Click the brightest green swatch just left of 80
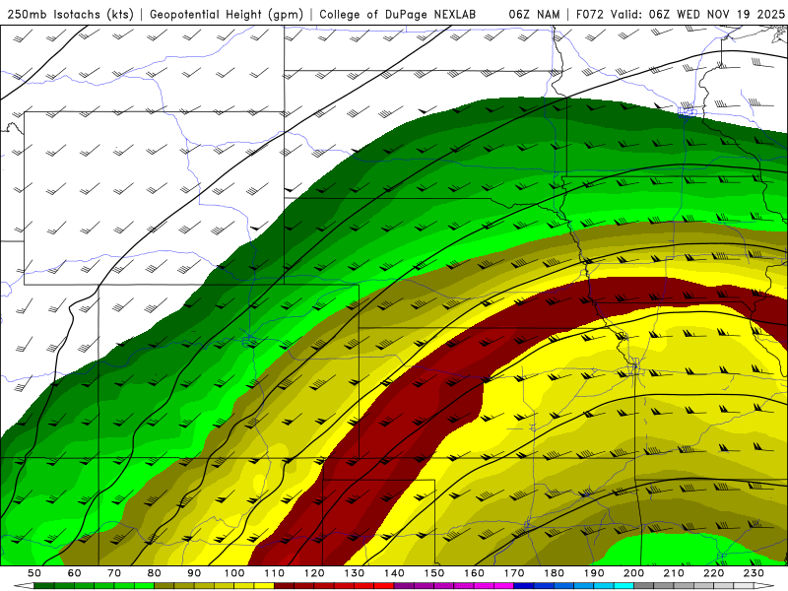The width and height of the screenshot is (788, 591). [144, 586]
